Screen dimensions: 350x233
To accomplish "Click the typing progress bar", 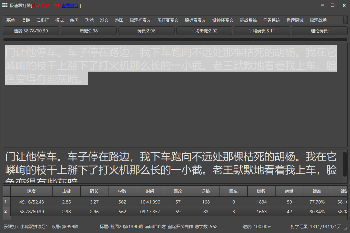I will pyautogui.click(x=175, y=40).
